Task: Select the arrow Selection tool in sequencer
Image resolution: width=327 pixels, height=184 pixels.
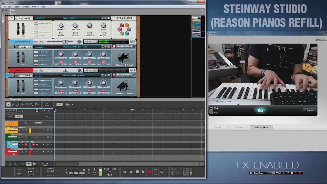Action: [x=8, y=104]
